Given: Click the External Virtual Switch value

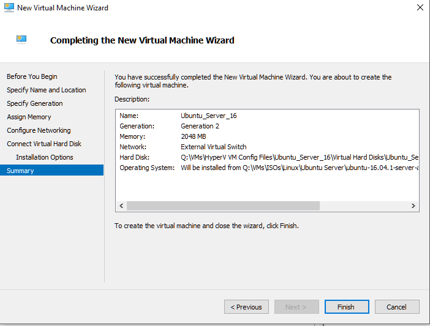Looking at the screenshot, I should pos(214,147).
